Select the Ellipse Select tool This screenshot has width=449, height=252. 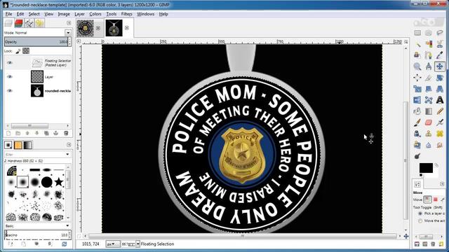[x=429, y=33]
